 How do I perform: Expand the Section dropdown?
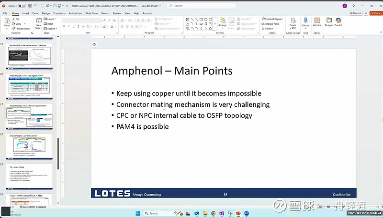tap(50, 29)
